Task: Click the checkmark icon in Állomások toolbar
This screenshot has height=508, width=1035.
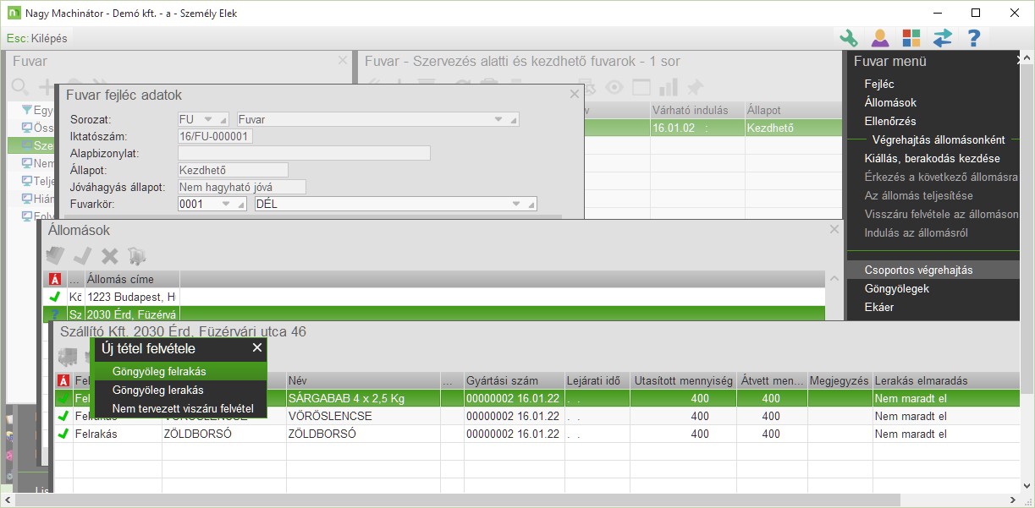Action: pyautogui.click(x=82, y=254)
